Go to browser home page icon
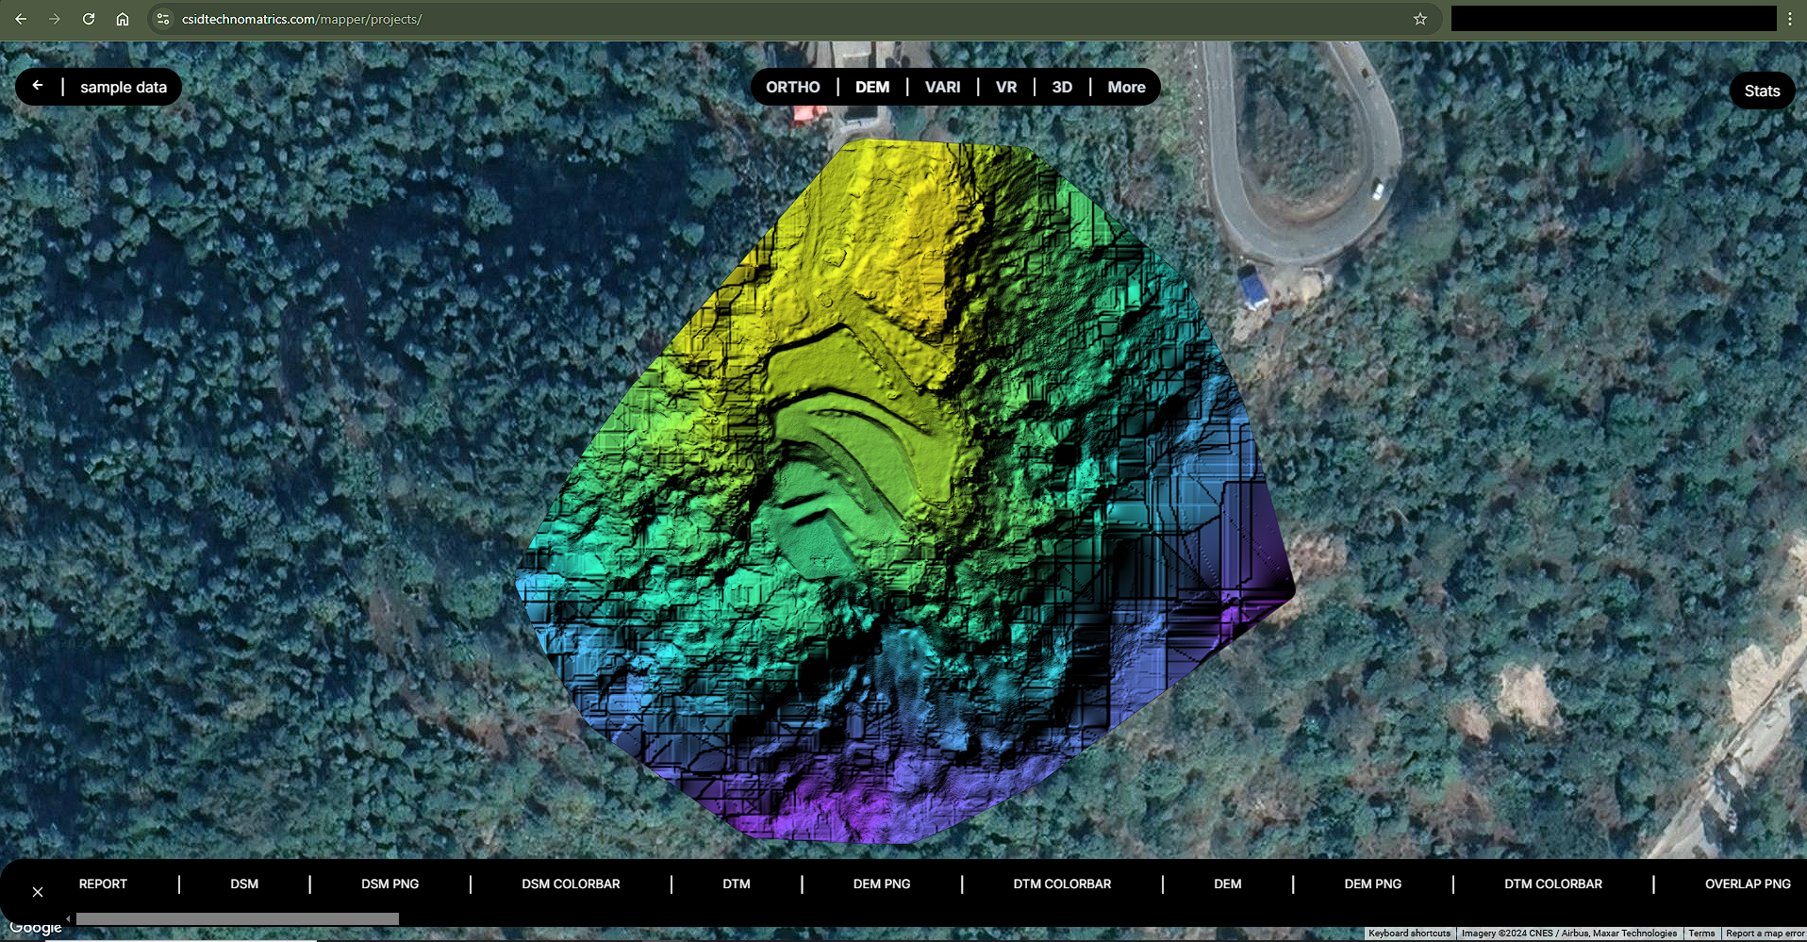Image resolution: width=1807 pixels, height=942 pixels. coord(123,19)
